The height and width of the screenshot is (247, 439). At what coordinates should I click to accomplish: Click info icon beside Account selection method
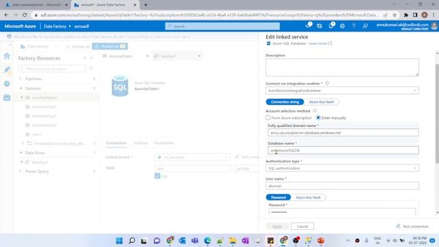tap(315, 110)
